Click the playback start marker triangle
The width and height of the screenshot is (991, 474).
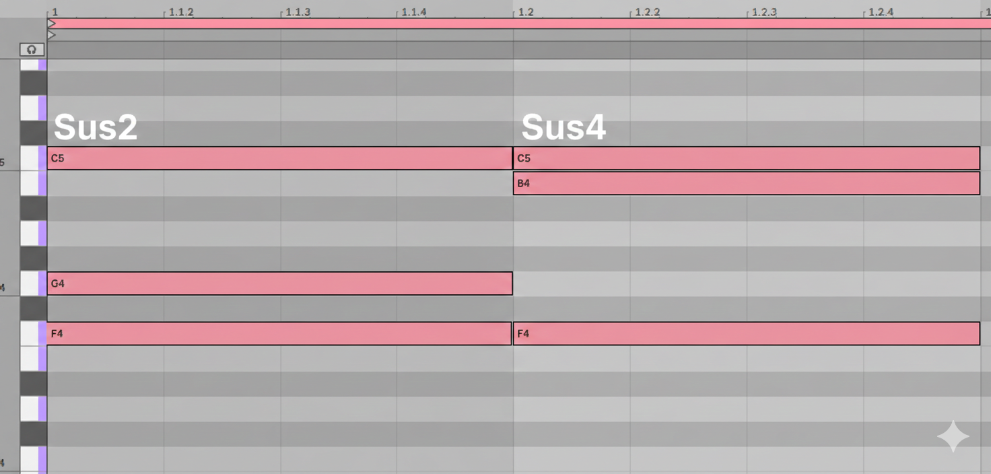(51, 22)
